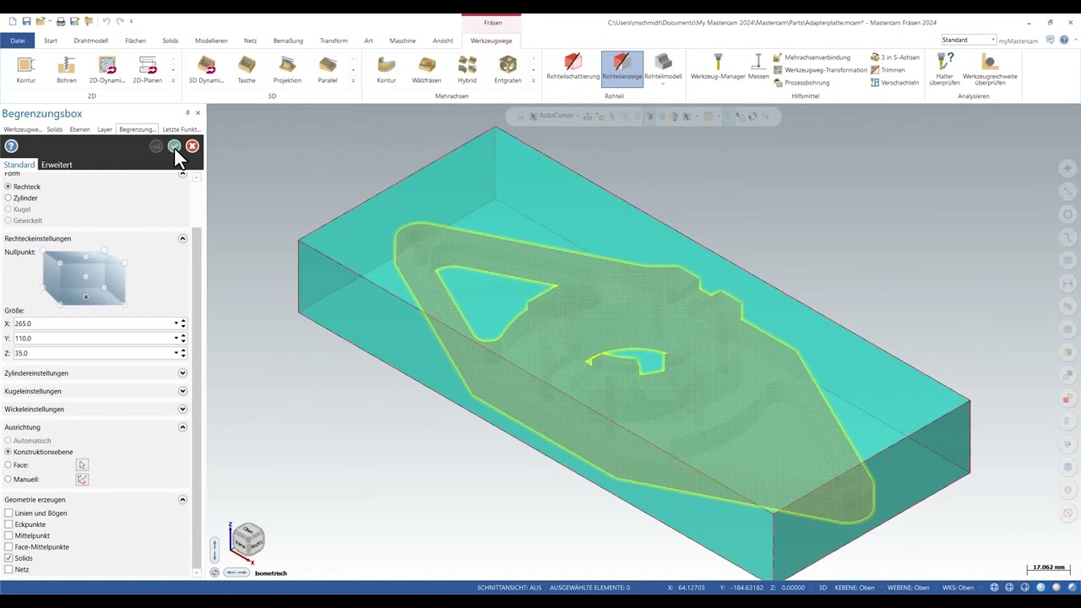Collapse the Ausrichtung section

tap(182, 427)
